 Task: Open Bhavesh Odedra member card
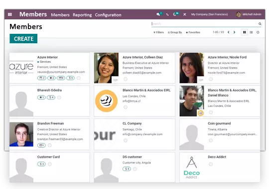coord(49,101)
